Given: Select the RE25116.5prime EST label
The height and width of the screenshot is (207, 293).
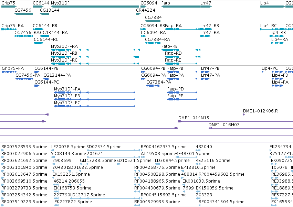Looking at the screenshot, I should tap(213, 161).
